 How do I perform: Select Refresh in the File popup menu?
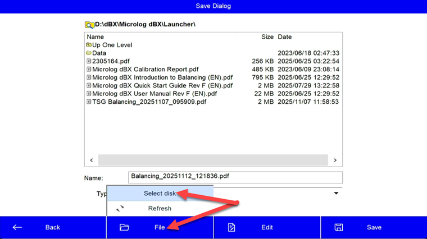click(160, 208)
